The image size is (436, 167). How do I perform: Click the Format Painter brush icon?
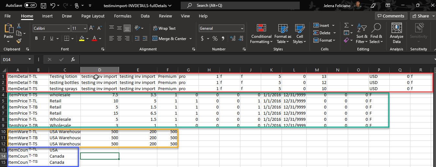click(19, 41)
